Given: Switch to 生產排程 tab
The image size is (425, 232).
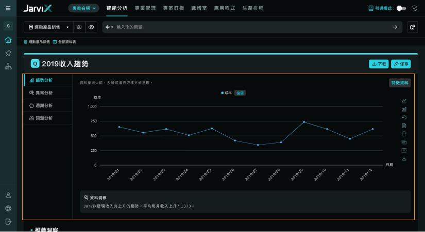Looking at the screenshot, I should point(253,8).
